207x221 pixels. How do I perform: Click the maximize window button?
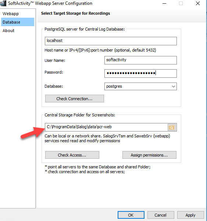tap(181, 3)
